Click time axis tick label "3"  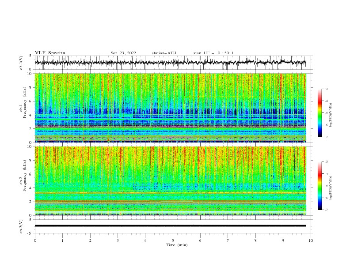coord(118,240)
